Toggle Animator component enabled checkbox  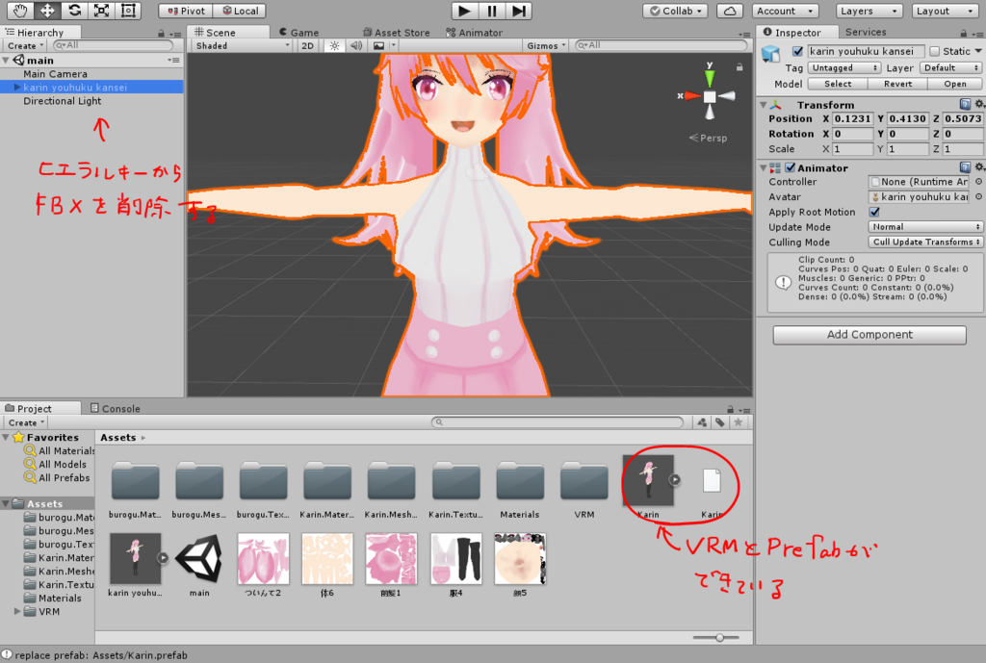pyautogui.click(x=791, y=167)
